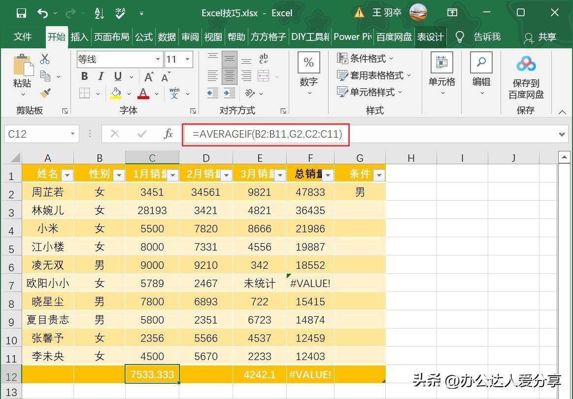573x399 pixels.
Task: Toggle Italic formatting
Action: 101,76
